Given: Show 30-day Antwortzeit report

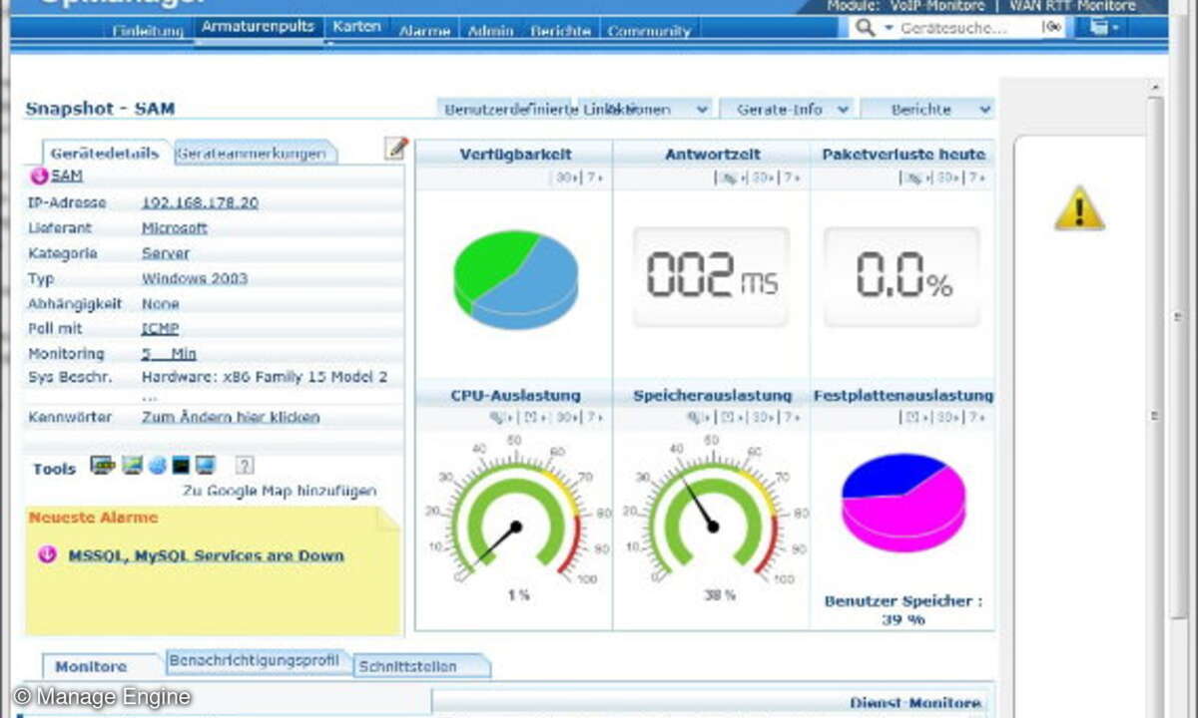Looking at the screenshot, I should point(764,178).
